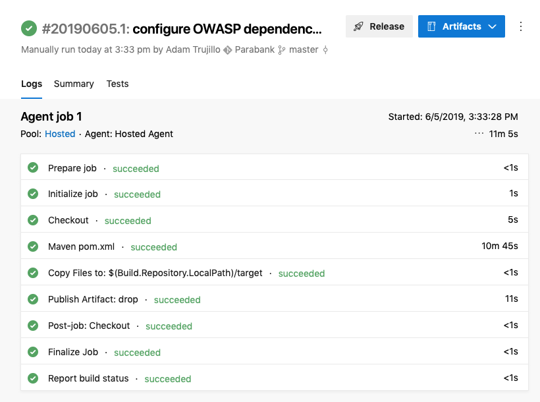Image resolution: width=540 pixels, height=402 pixels.
Task: Click the Agent job 1 heading
Action: pos(51,117)
